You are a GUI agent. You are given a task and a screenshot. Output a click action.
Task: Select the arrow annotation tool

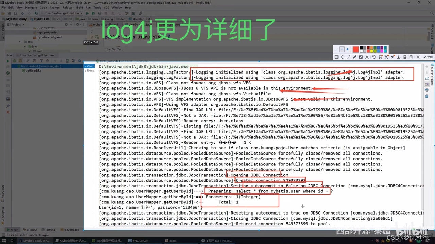coord(349,57)
